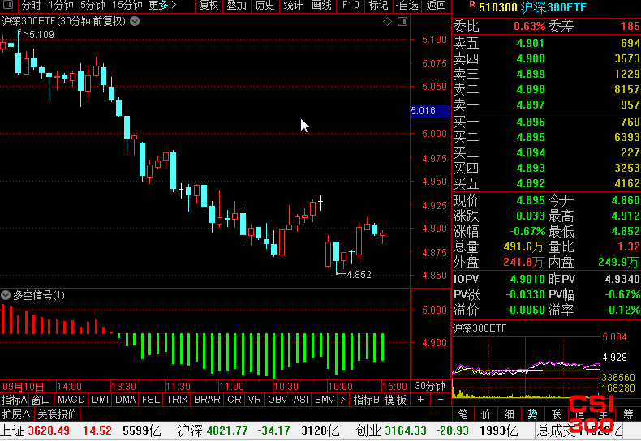The image size is (641, 441).
Task: Open the 多空信号 indicator dropdown
Action: point(6,295)
